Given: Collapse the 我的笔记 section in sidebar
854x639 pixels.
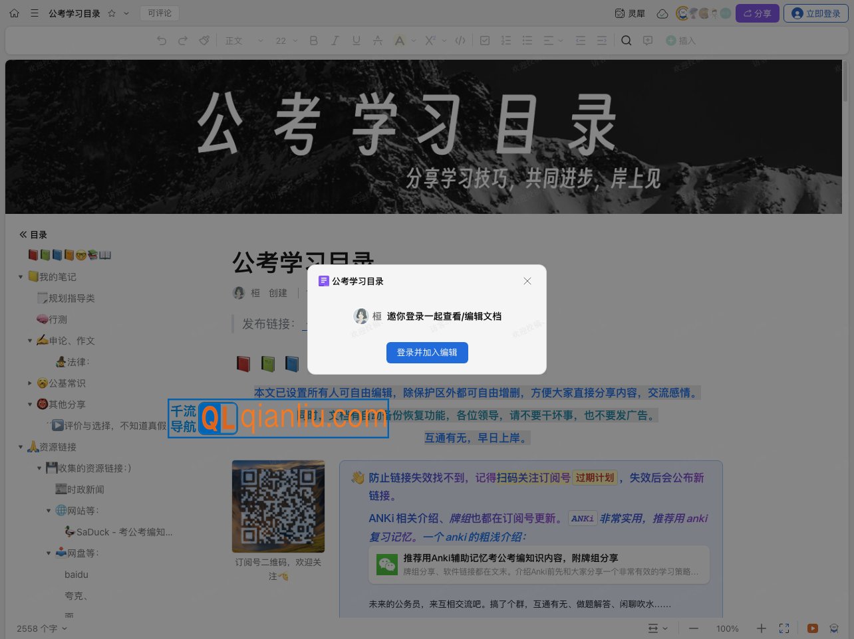Looking at the screenshot, I should pos(21,276).
